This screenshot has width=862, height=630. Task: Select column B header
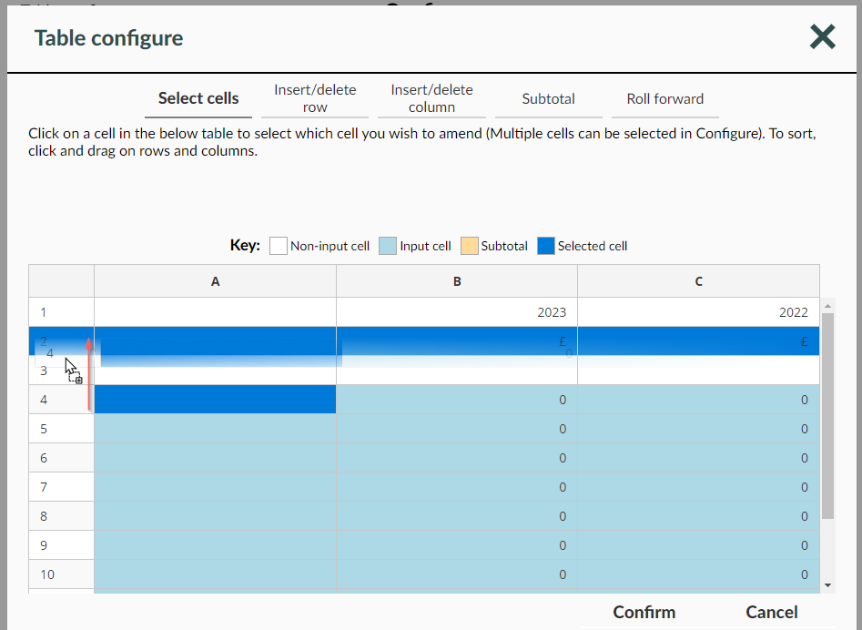coord(457,281)
